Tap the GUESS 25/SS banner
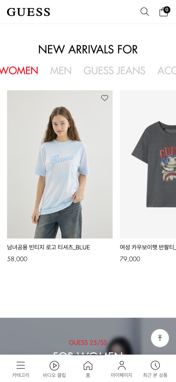The height and width of the screenshot is (382, 176). coord(88,342)
